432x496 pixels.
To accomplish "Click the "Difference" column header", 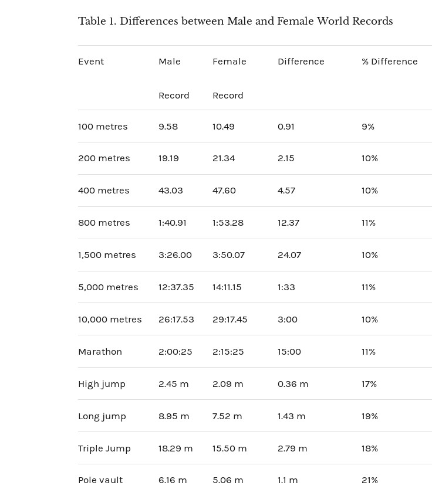I will [301, 62].
